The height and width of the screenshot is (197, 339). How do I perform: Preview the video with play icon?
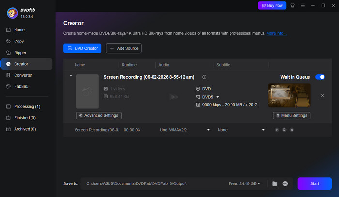(x=277, y=130)
